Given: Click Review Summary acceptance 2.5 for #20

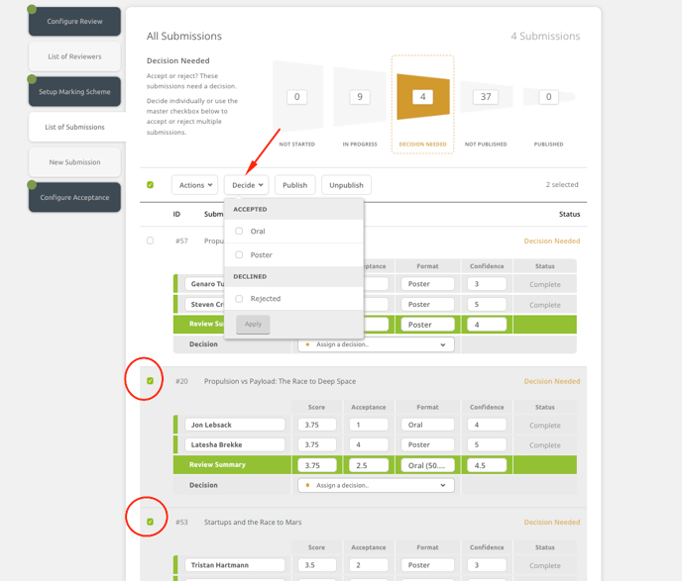Looking at the screenshot, I should click(x=369, y=465).
